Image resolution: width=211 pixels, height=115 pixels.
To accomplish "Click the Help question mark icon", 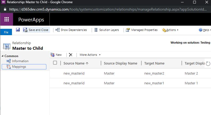I will click(x=201, y=30).
